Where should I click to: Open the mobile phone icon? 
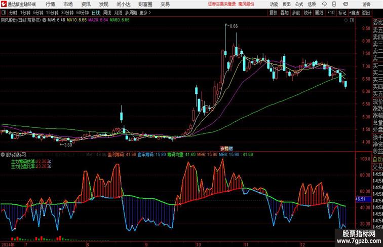pyautogui.click(x=334, y=4)
